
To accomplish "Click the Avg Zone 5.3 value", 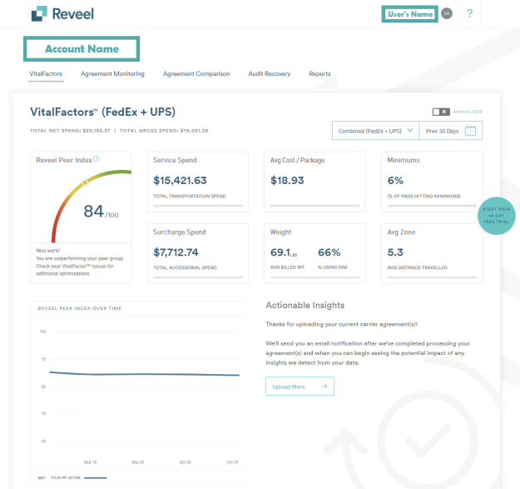I will [395, 252].
